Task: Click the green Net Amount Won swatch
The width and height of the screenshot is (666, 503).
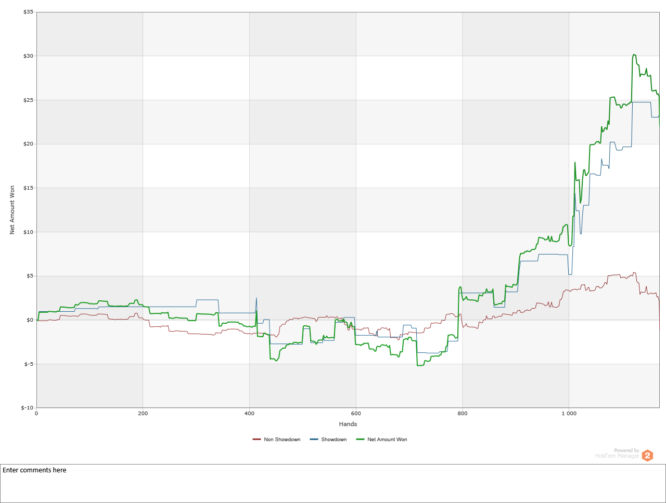Action: pyautogui.click(x=360, y=440)
